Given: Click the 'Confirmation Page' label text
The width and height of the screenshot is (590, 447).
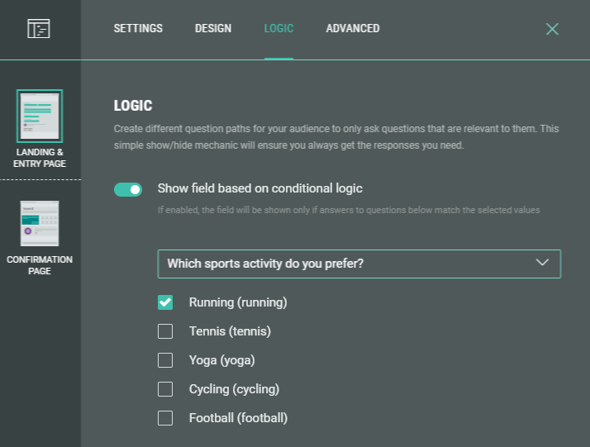Looking at the screenshot, I should tap(40, 265).
